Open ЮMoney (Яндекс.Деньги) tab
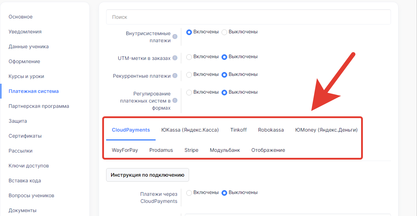The image size is (417, 216). [x=326, y=130]
